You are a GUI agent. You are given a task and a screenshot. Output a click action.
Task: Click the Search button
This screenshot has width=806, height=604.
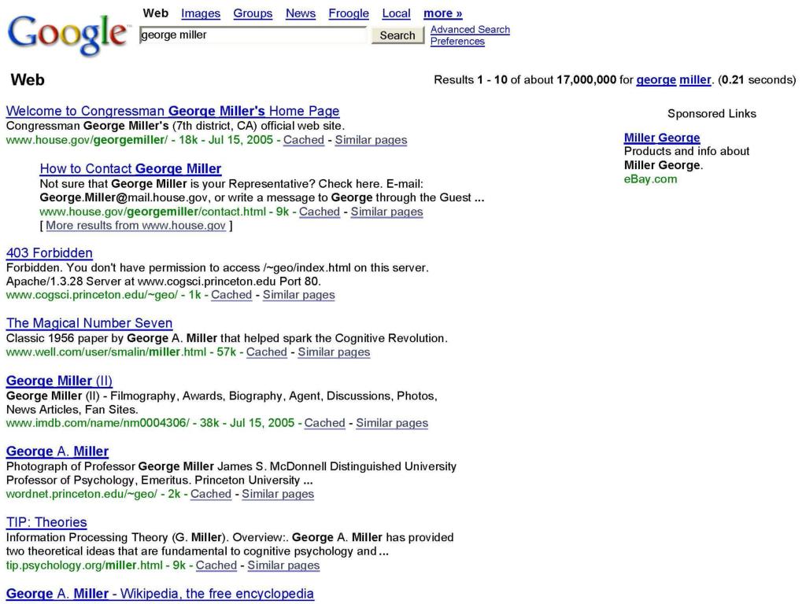click(x=397, y=35)
